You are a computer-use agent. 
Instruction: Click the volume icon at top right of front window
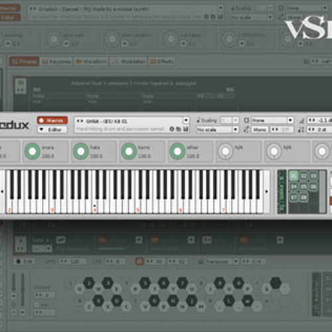(301, 120)
